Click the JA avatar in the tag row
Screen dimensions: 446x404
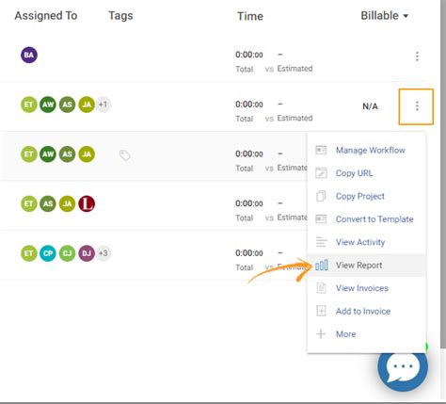click(87, 154)
